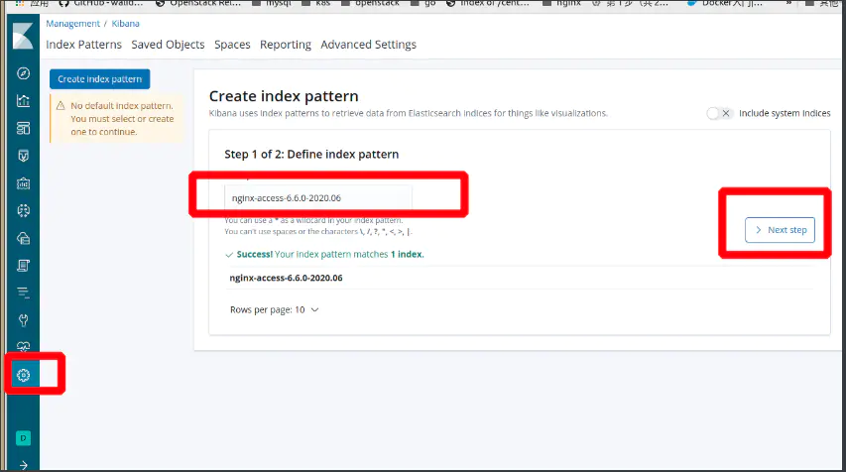846x472 pixels.
Task: Open Visualize from the chart icon
Action: click(x=23, y=101)
